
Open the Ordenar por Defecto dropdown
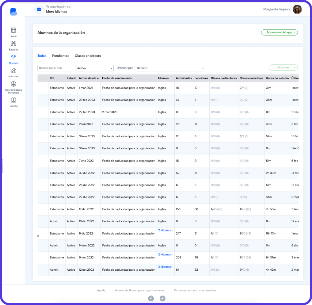click(170, 68)
